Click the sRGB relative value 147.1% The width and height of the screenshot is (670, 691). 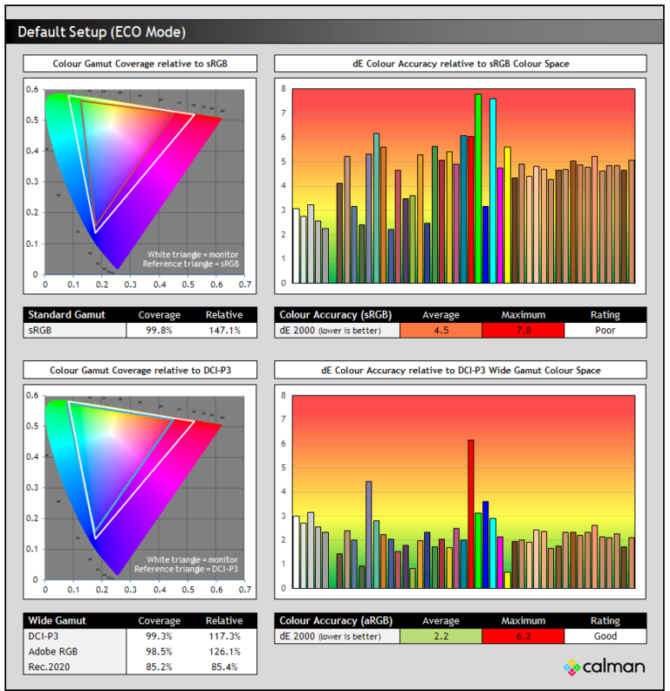click(223, 330)
